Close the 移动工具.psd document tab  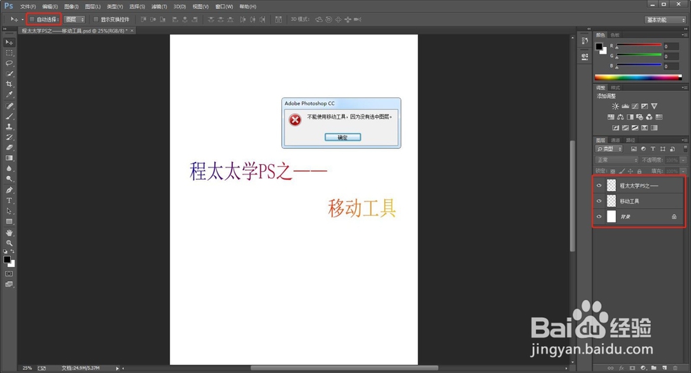coord(132,30)
